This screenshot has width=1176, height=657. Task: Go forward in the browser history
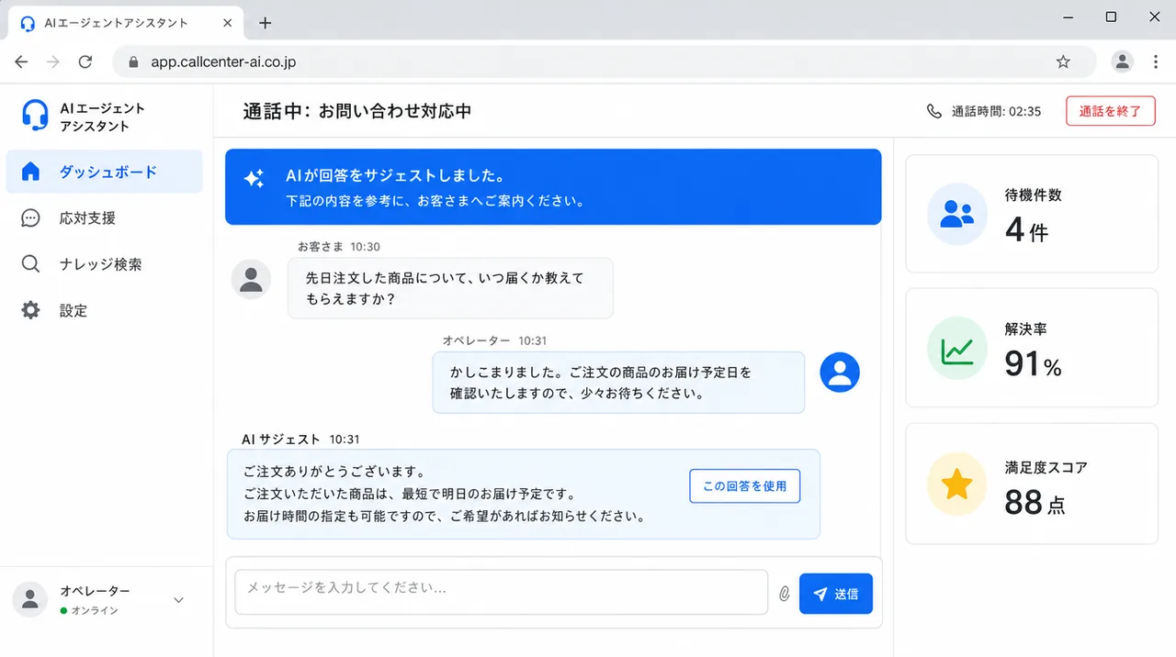[53, 62]
